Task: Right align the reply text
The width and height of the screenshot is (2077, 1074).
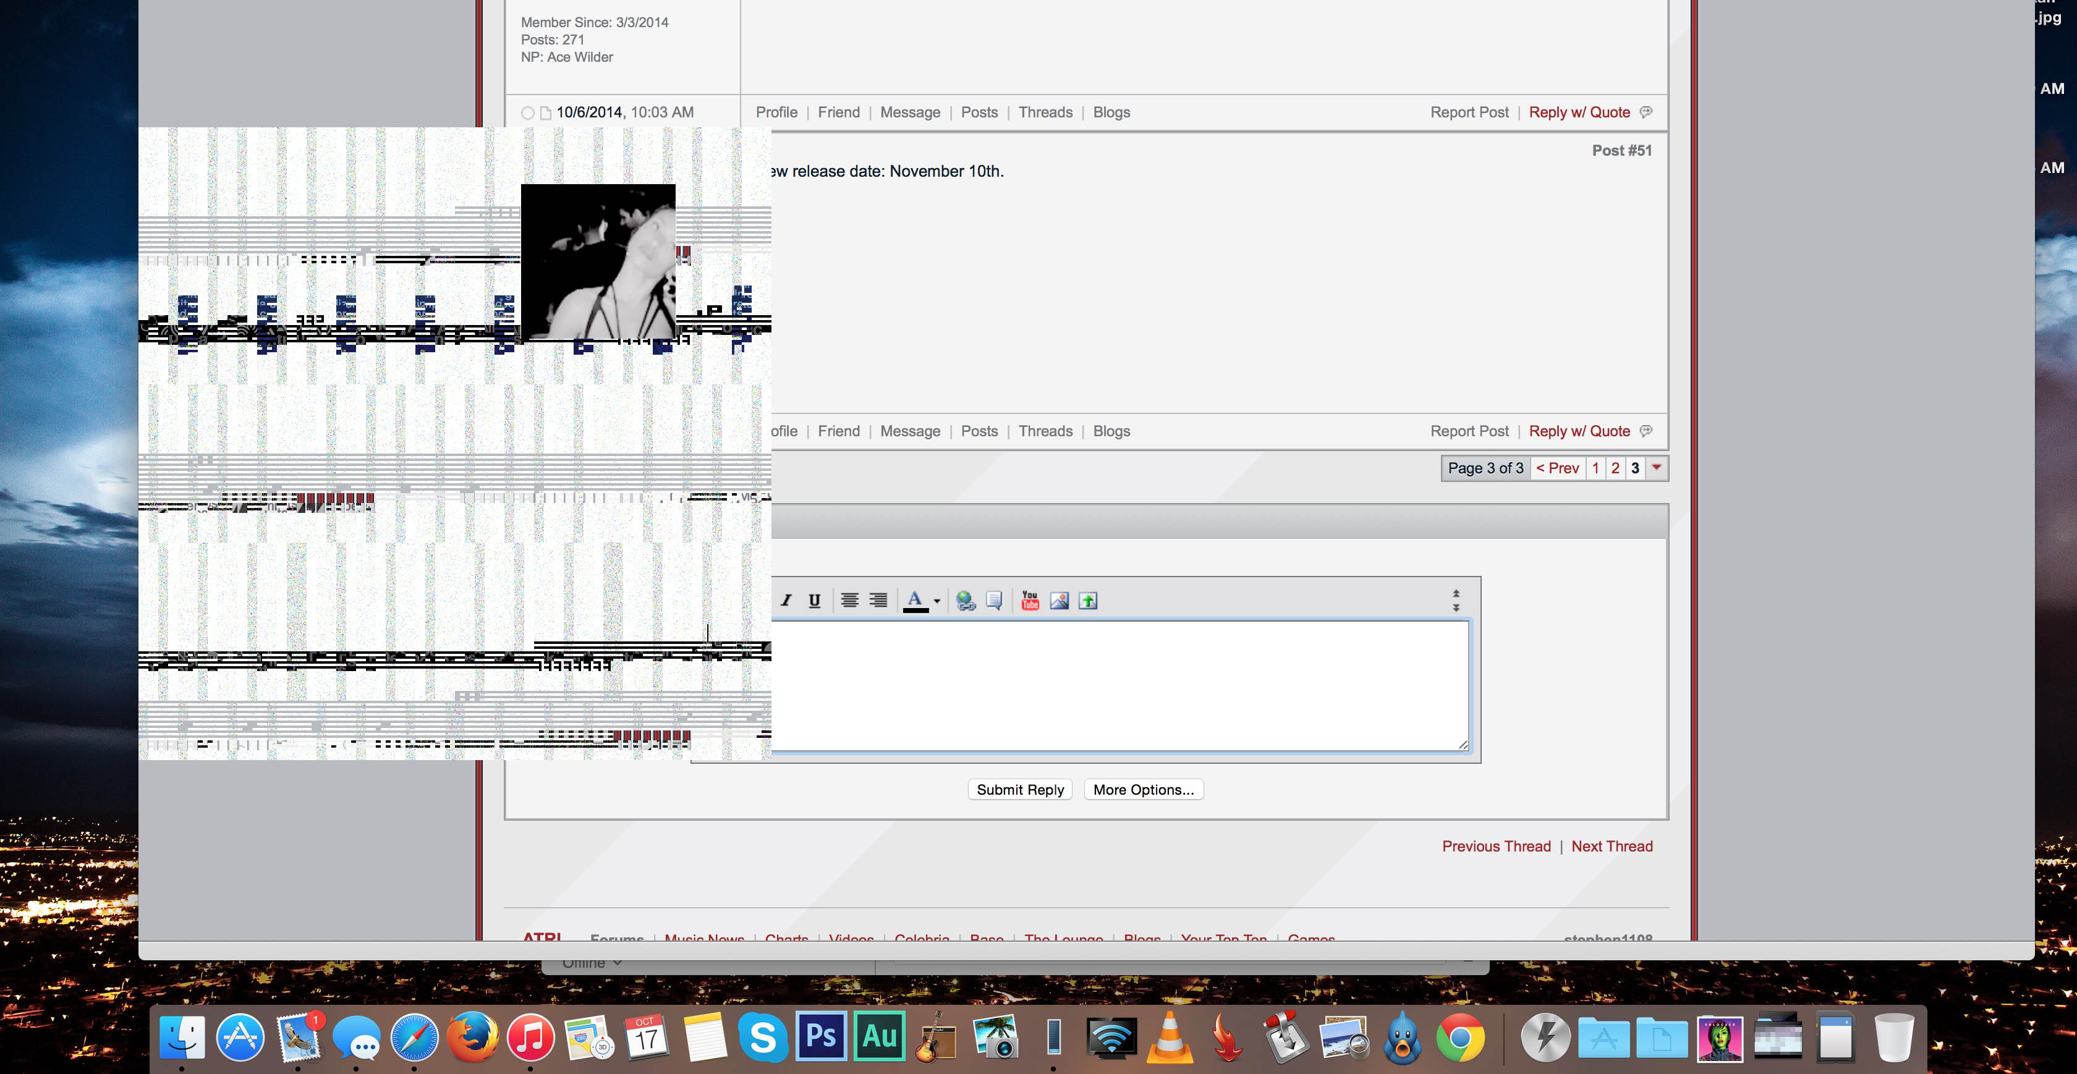Action: 878,601
